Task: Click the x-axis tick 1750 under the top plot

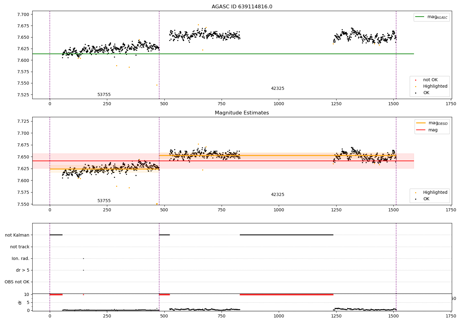Action: point(451,104)
